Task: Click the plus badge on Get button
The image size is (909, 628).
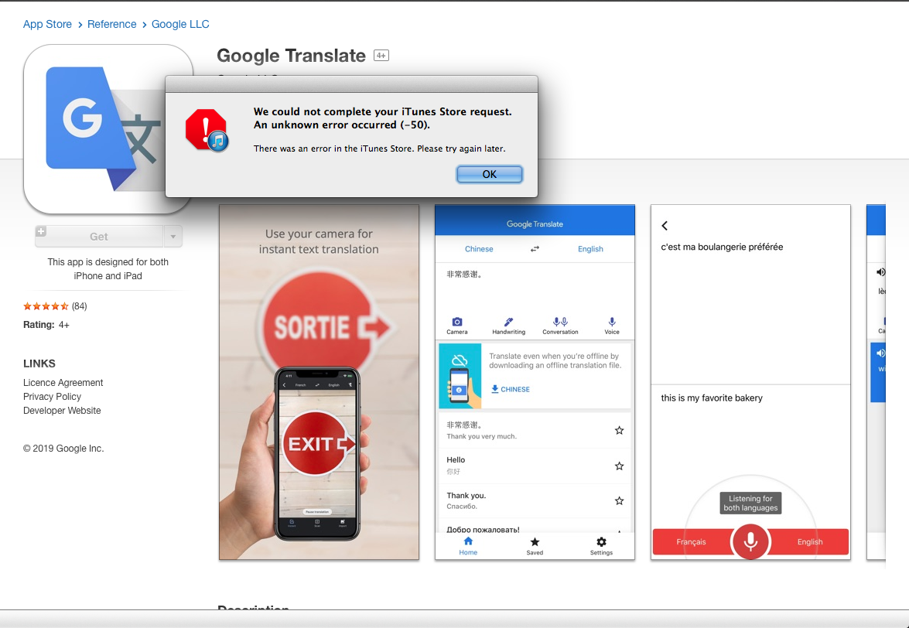Action: (x=41, y=231)
